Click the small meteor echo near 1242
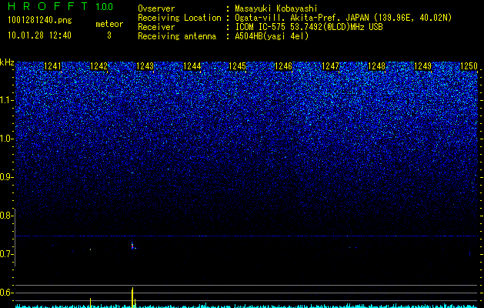This screenshot has height=308, width=484. pyautogui.click(x=91, y=249)
